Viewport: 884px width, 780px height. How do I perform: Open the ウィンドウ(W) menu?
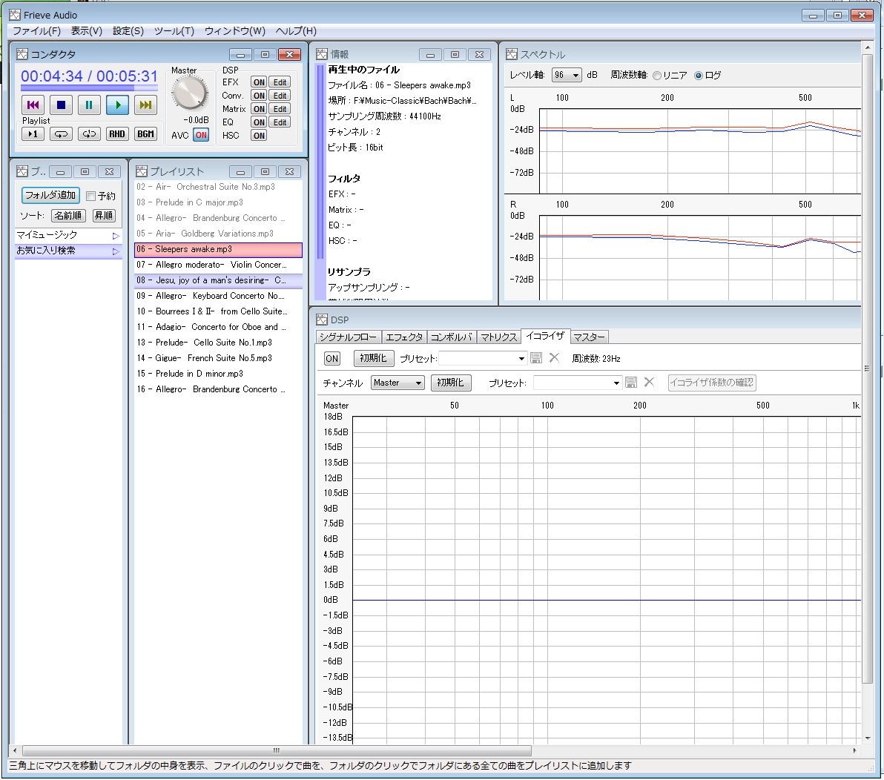click(234, 31)
